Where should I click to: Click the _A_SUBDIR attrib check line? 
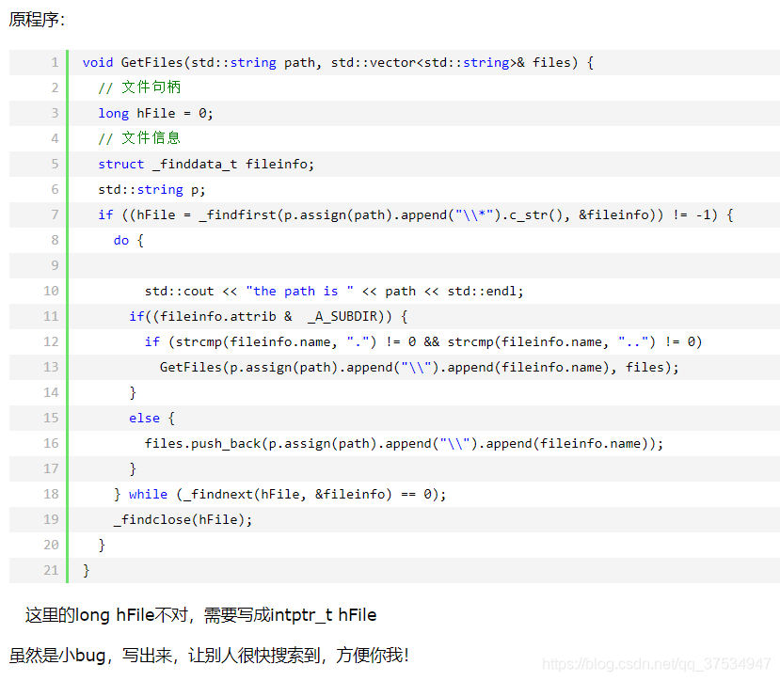268,316
